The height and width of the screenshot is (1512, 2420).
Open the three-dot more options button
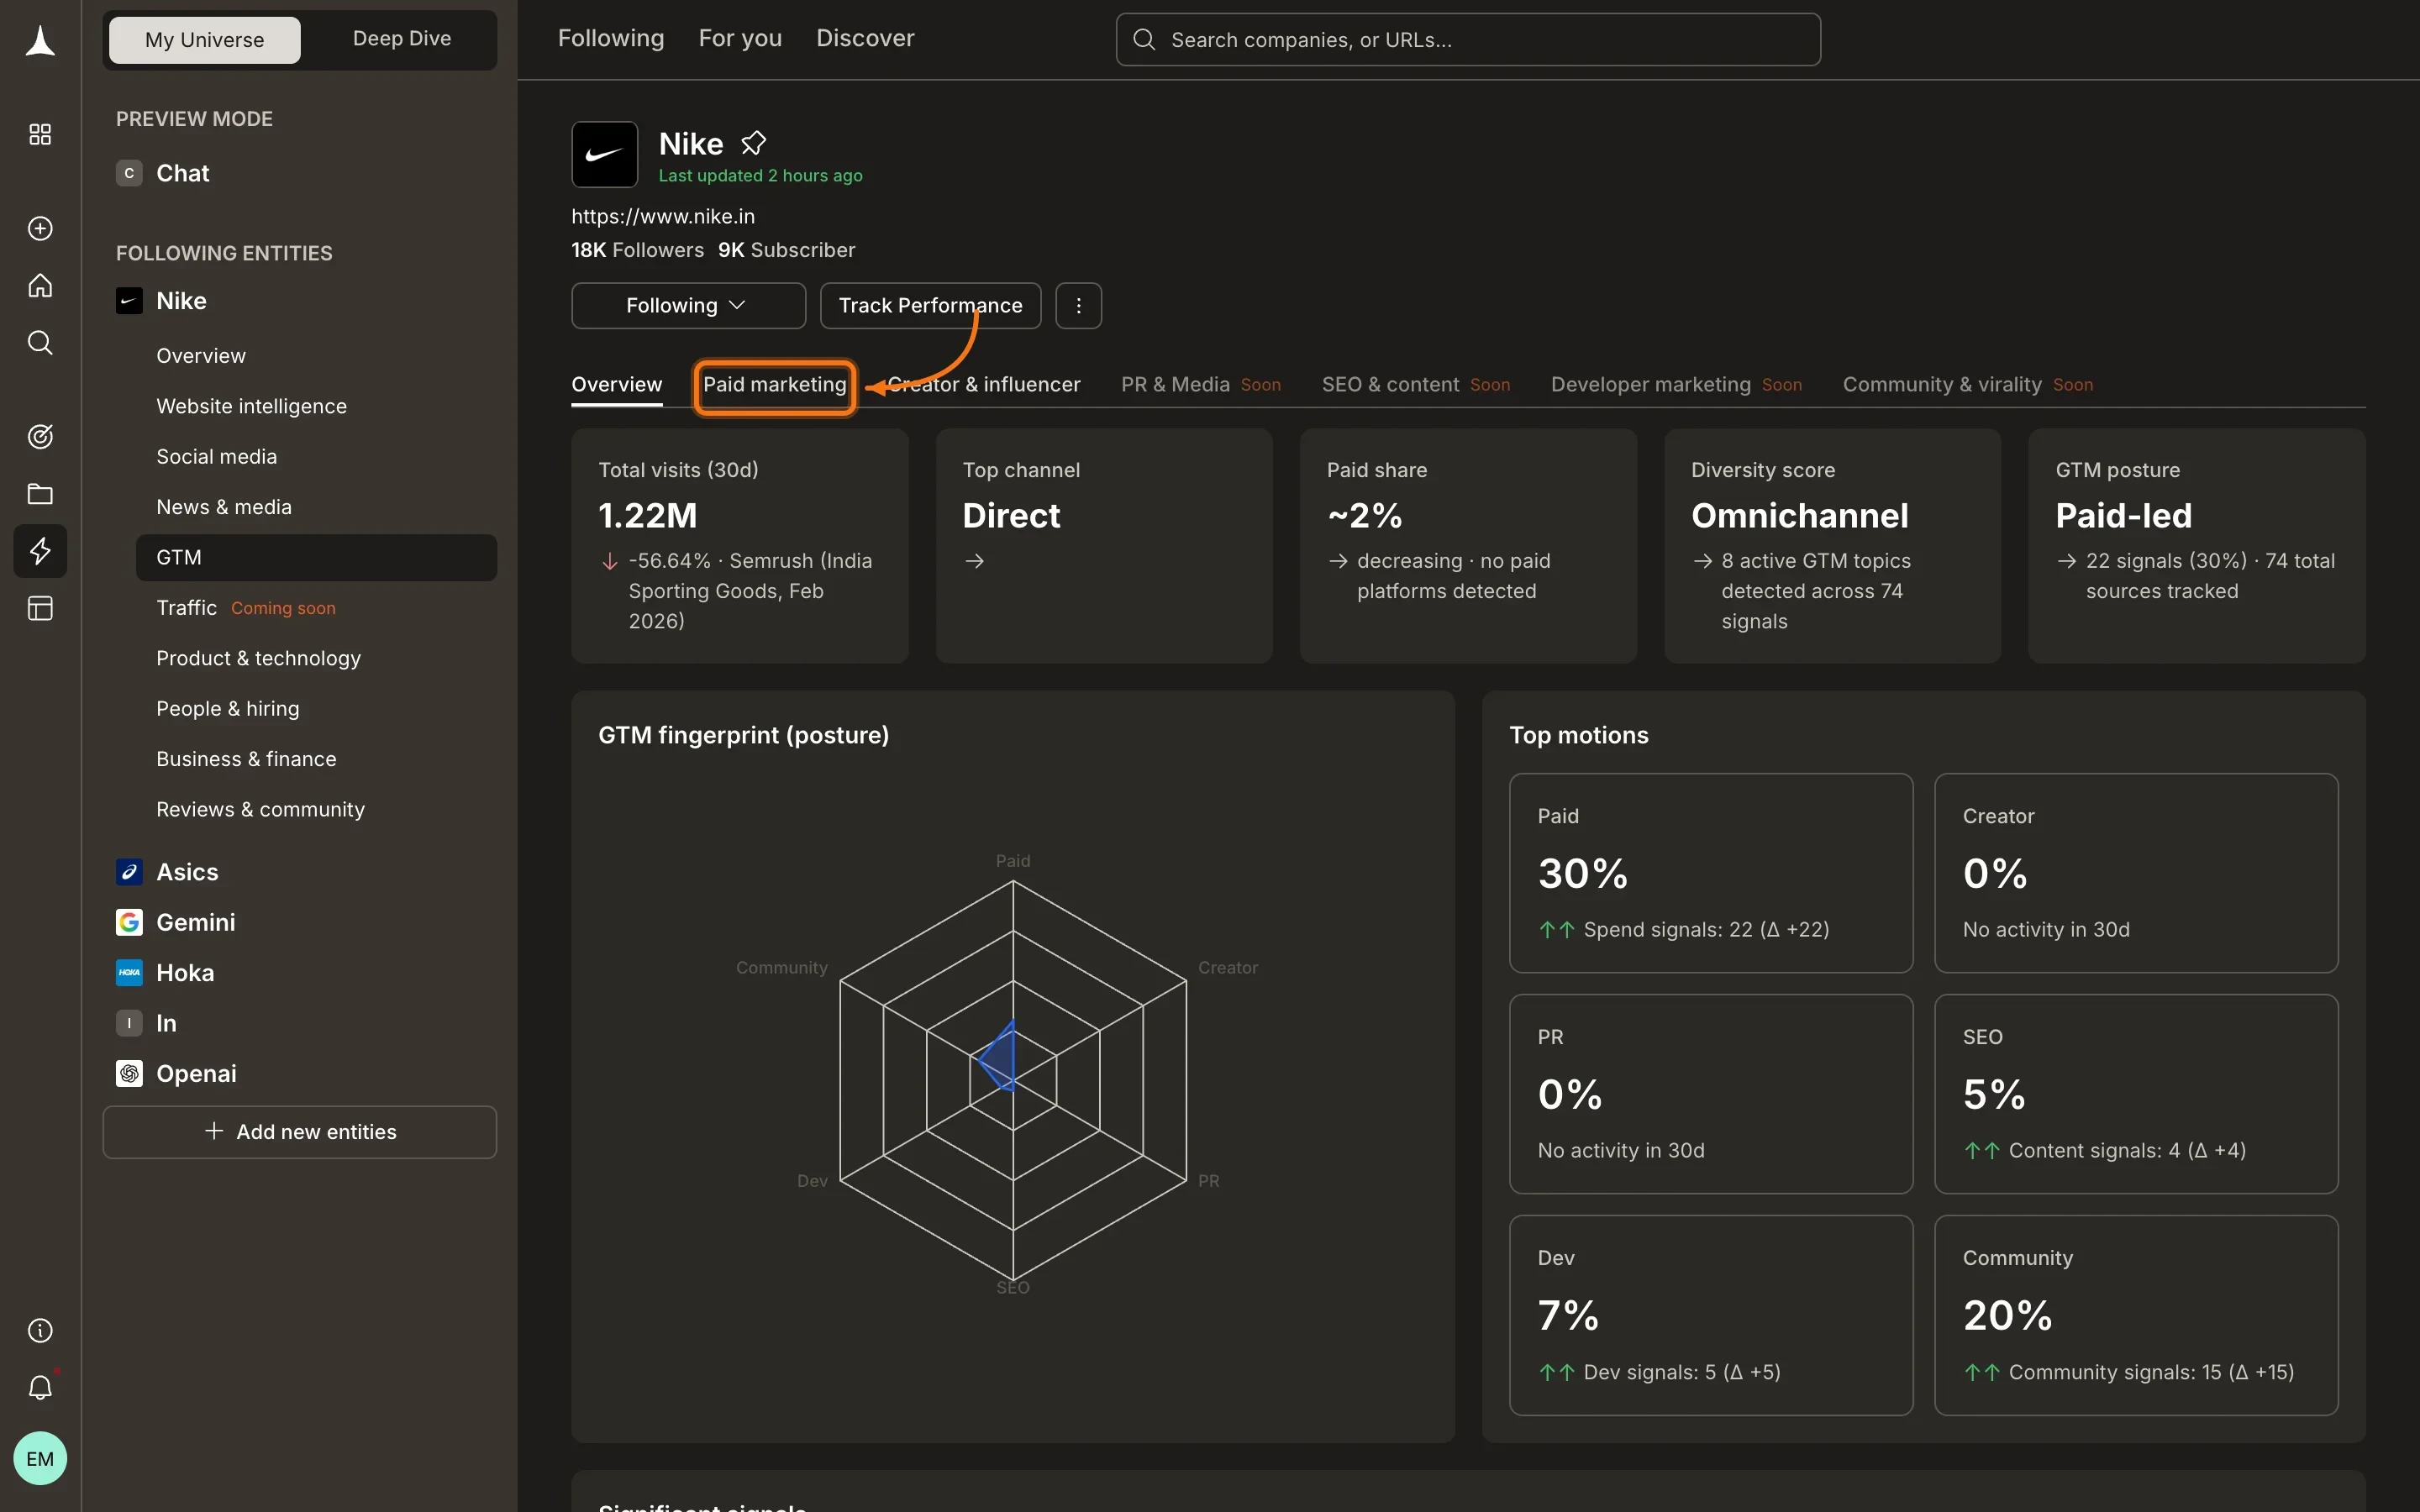point(1078,305)
